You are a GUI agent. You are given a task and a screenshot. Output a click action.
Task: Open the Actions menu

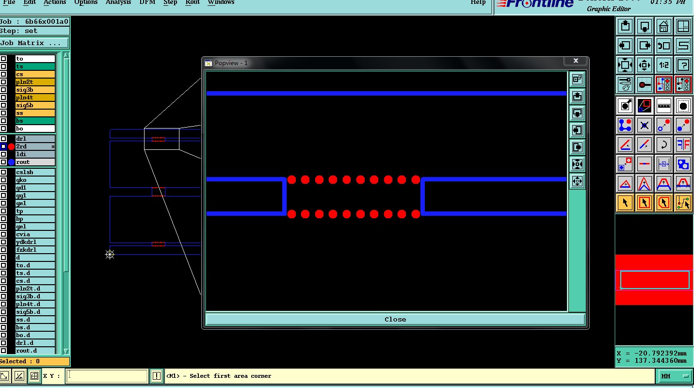(x=55, y=2)
